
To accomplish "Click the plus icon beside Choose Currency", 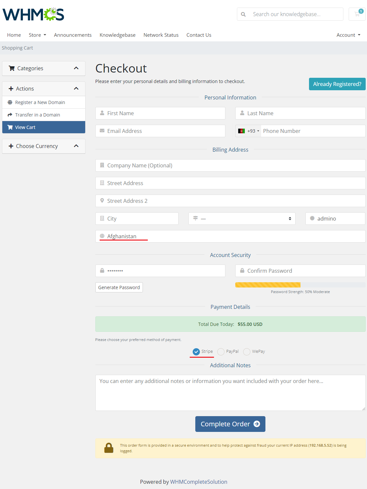I will pos(11,146).
